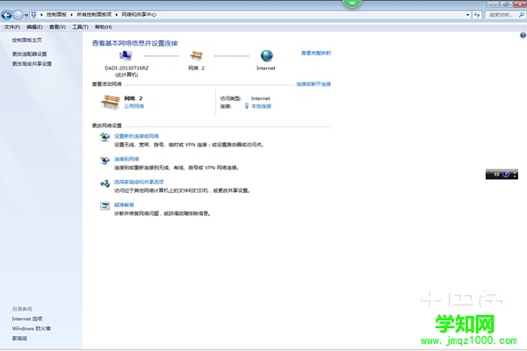Expand the chevron after 所有控制面板项 breadcrumb
This screenshot has width=527, height=351.
(117, 15)
